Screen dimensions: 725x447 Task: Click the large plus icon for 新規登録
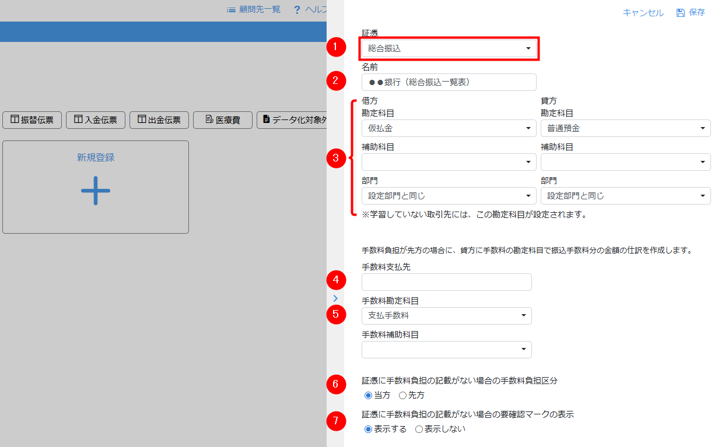[x=96, y=191]
